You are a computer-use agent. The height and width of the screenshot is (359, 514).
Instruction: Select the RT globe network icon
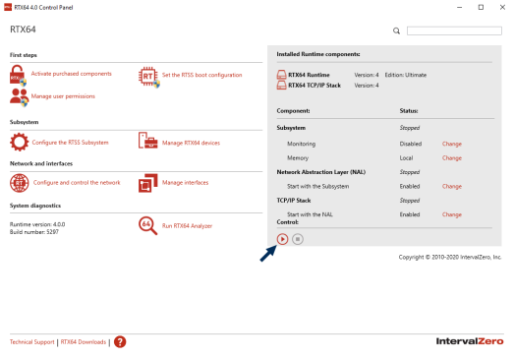click(20, 183)
